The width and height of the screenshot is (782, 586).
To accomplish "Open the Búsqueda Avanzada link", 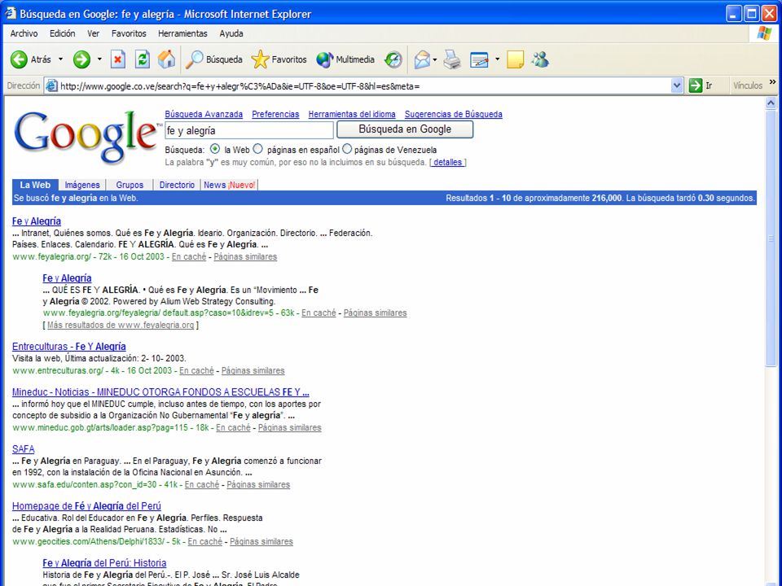I will tap(204, 114).
